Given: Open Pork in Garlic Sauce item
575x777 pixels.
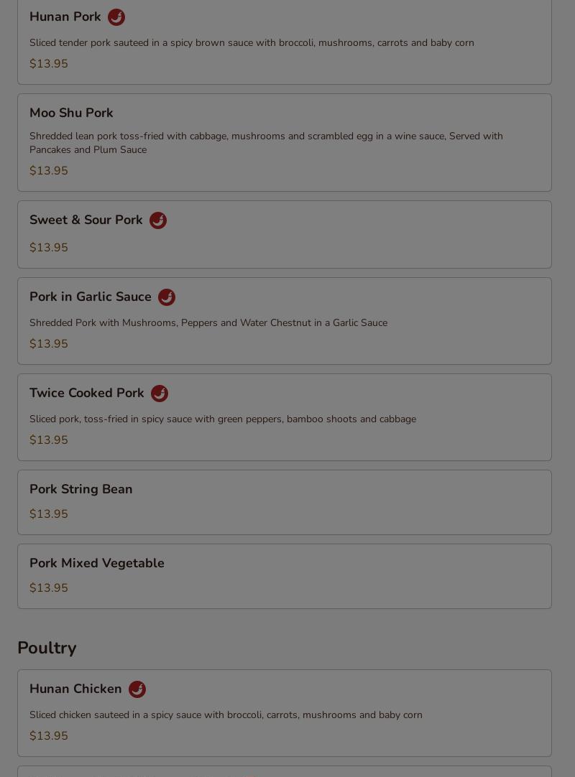Looking at the screenshot, I should point(285,321).
